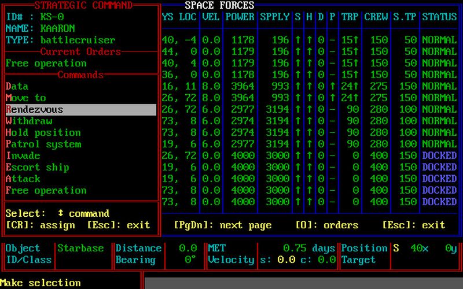Click the [CR]: assign hint
Viewport: 463px width, 289px height.
40,225
